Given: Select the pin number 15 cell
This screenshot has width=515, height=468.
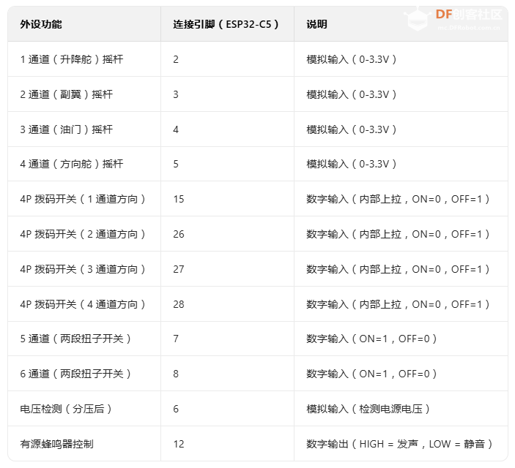Looking at the screenshot, I should point(179,199).
